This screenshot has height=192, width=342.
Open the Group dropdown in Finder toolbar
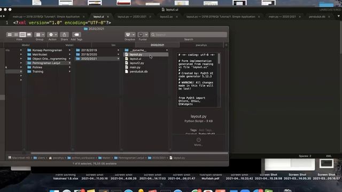[40, 35]
